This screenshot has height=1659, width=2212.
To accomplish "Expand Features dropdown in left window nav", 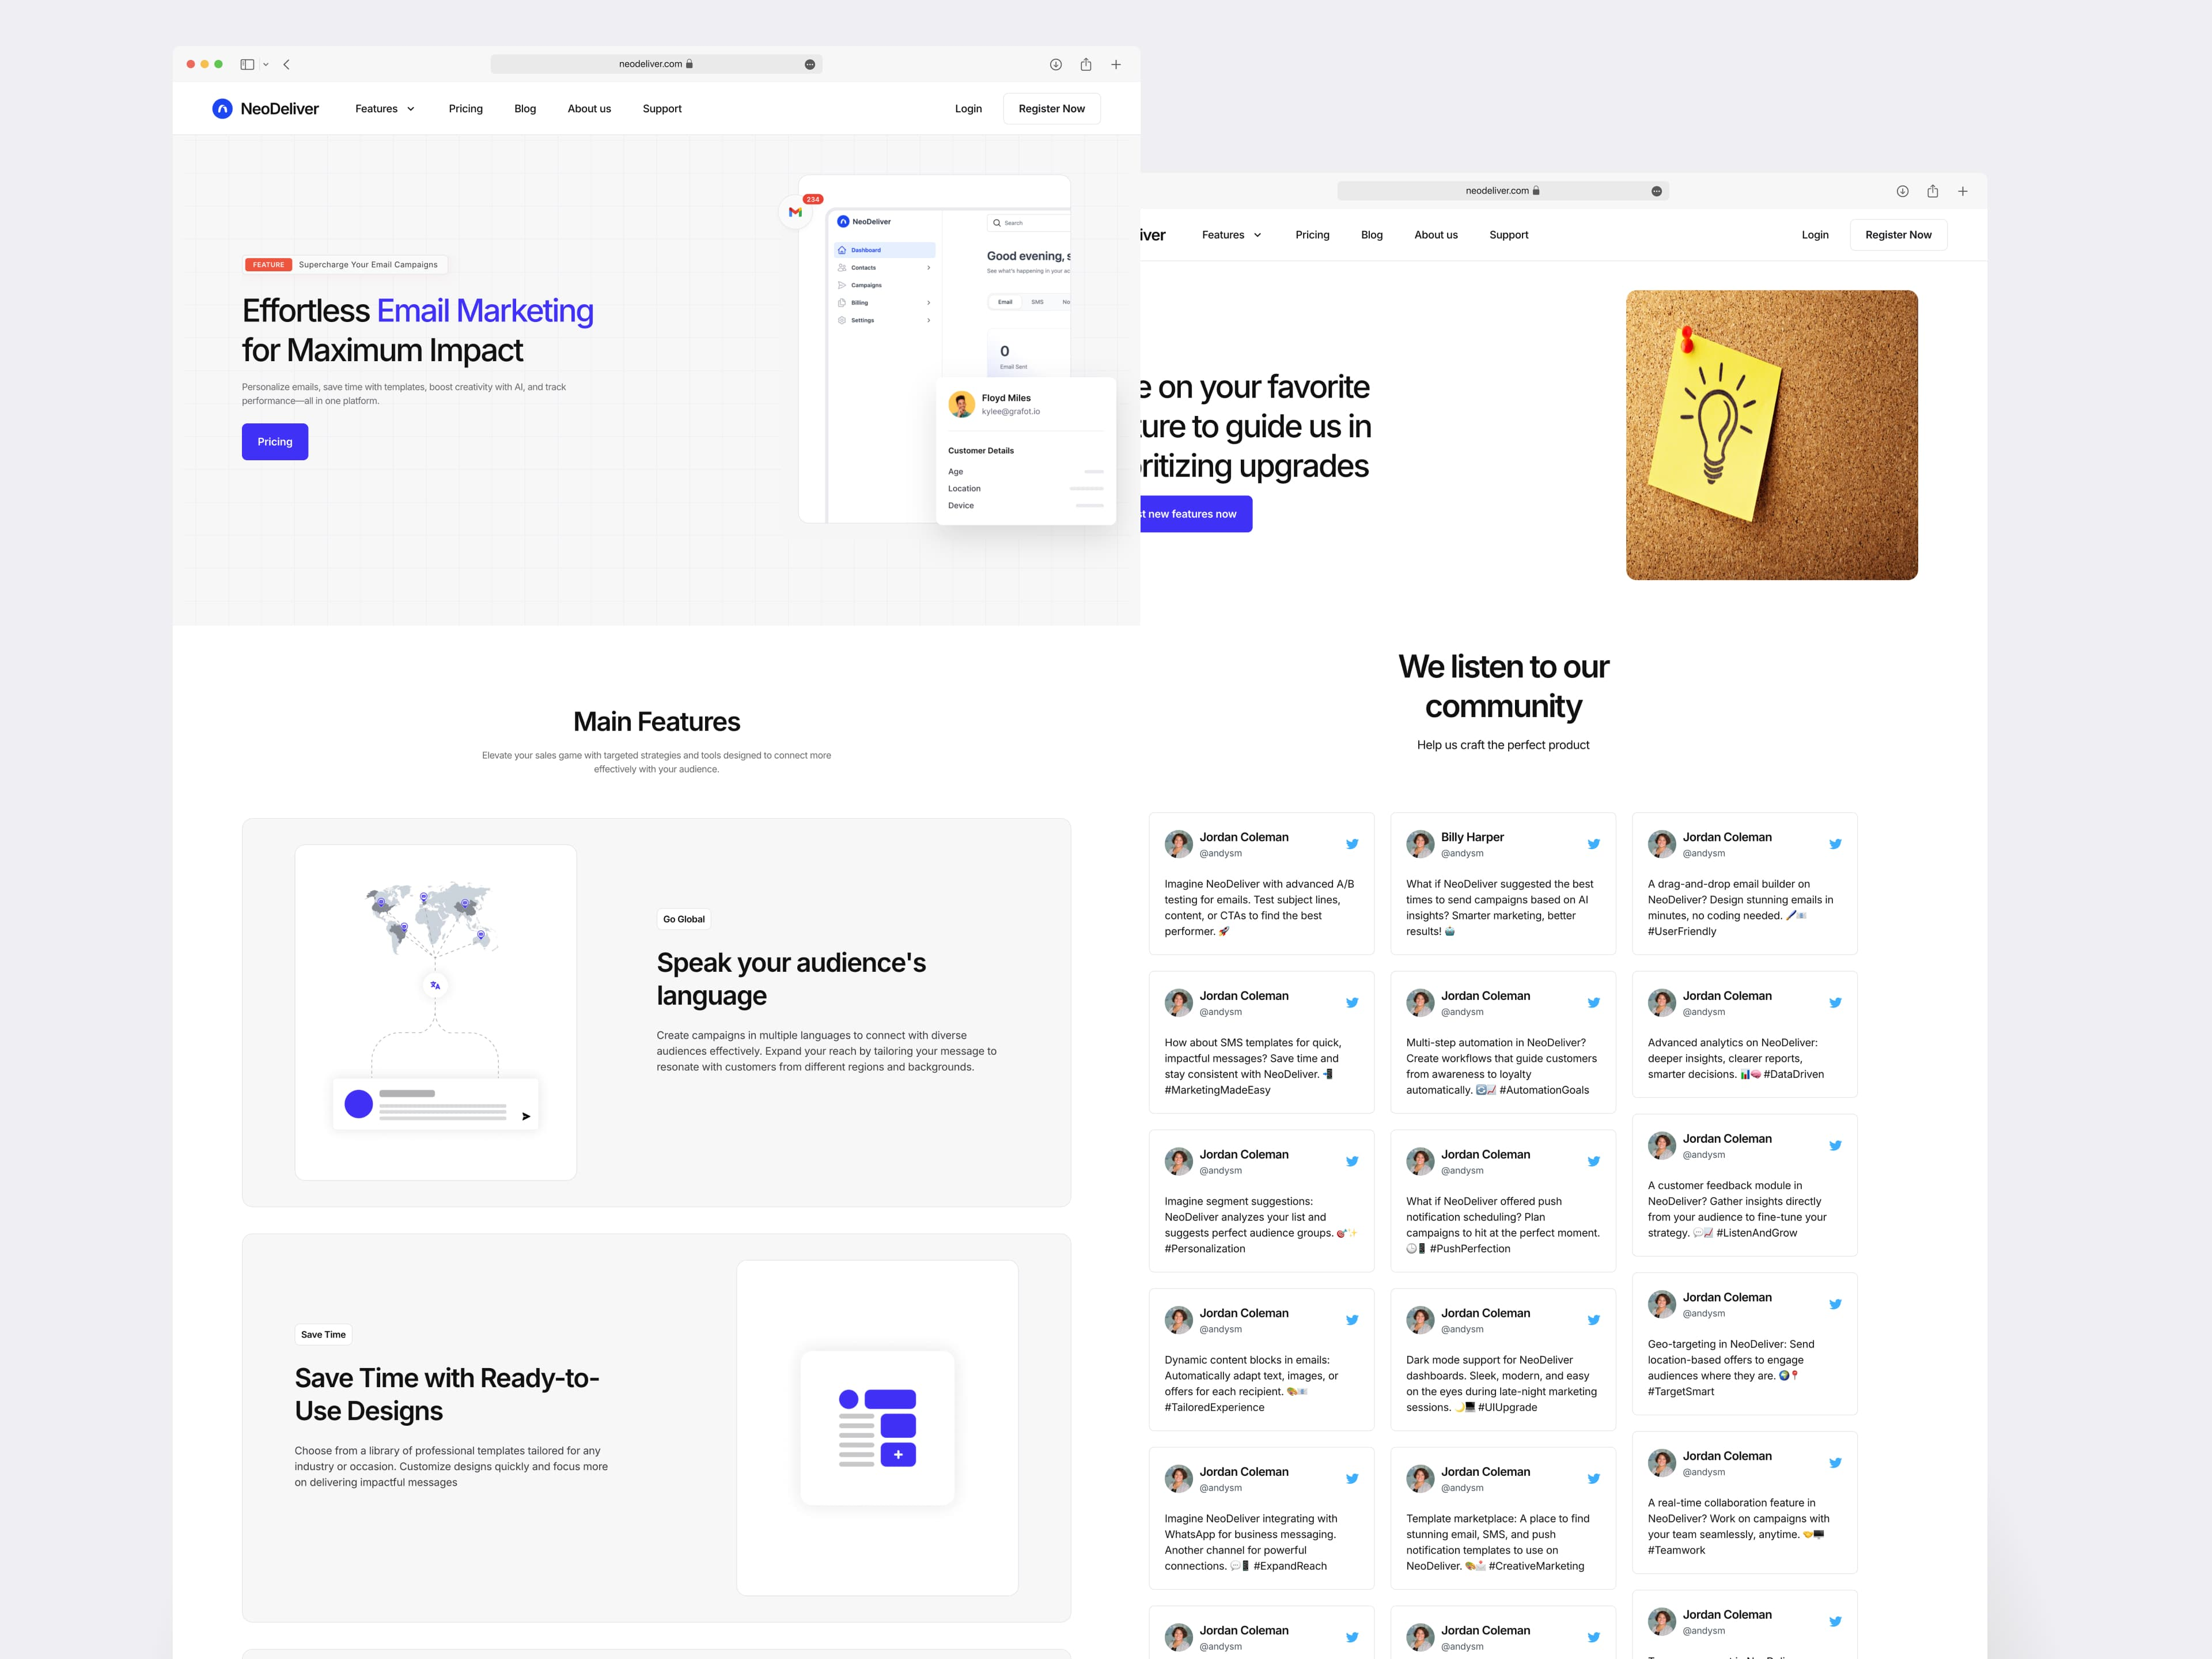I will pyautogui.click(x=385, y=109).
